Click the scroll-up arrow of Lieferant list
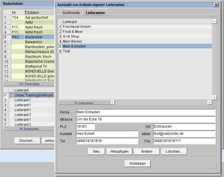This screenshot has height=177, width=224. point(215,21)
